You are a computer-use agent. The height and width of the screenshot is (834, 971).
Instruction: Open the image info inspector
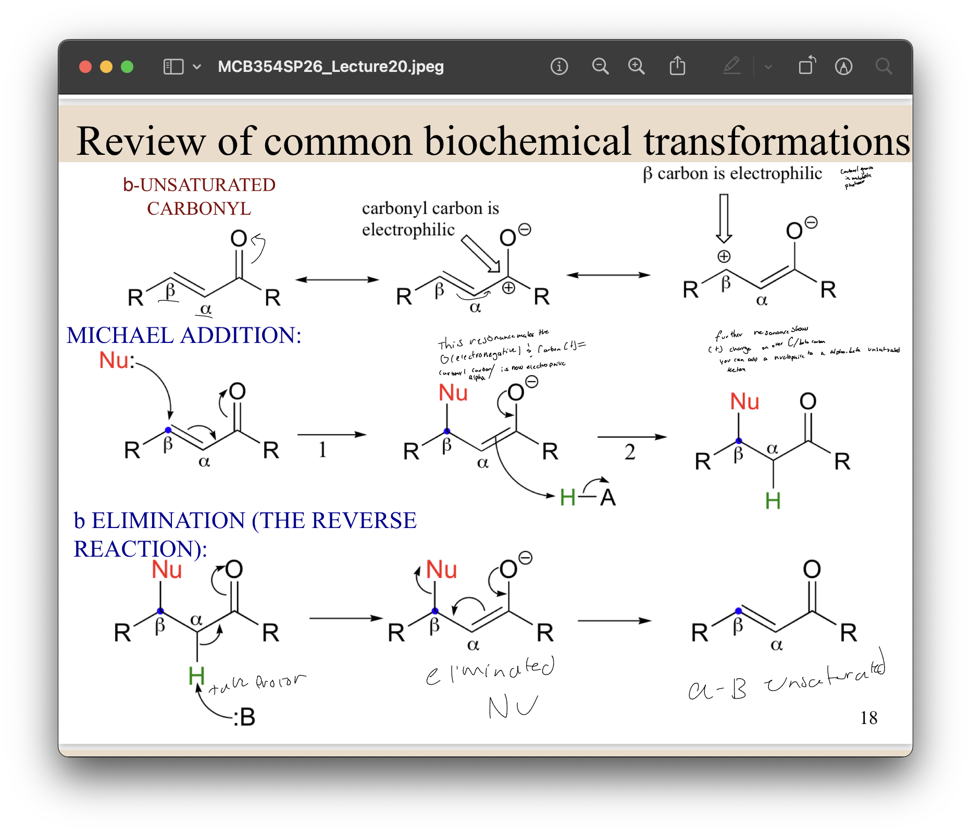tap(559, 67)
